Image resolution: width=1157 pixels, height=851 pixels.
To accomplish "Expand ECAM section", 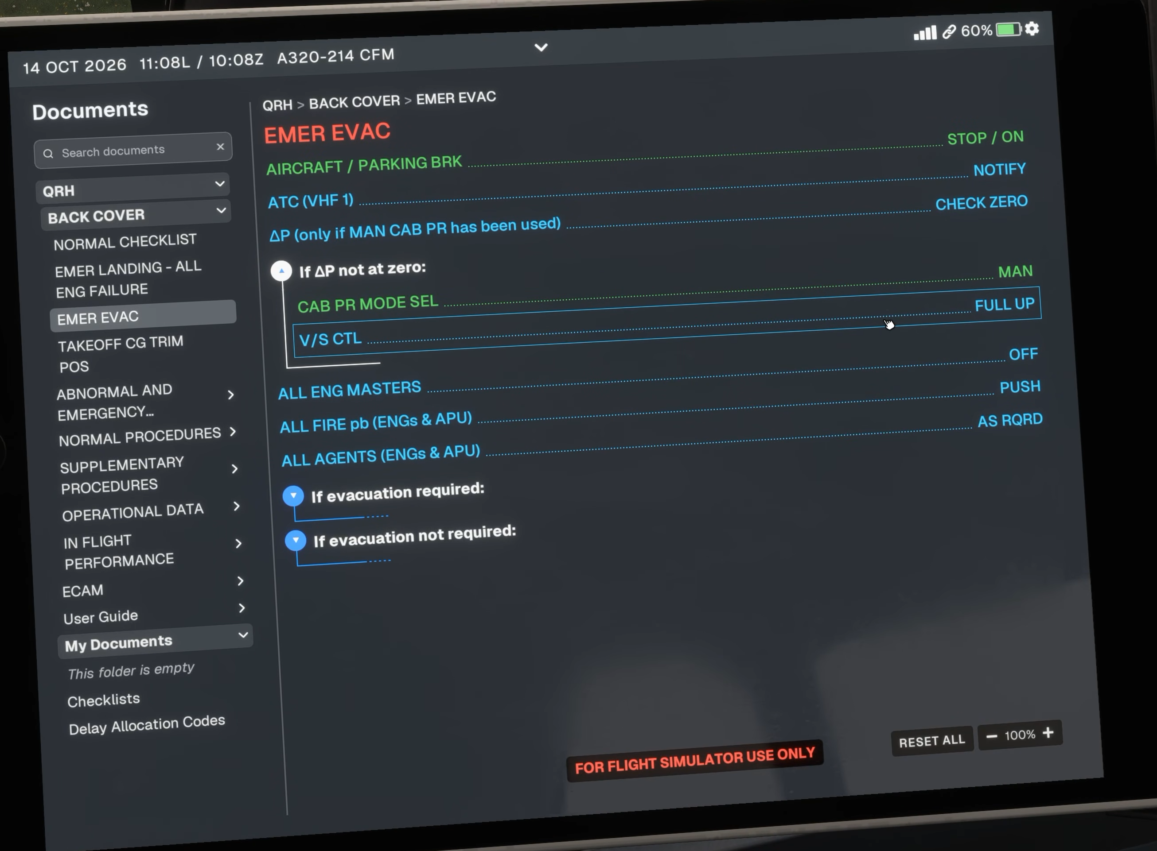I will (x=240, y=581).
